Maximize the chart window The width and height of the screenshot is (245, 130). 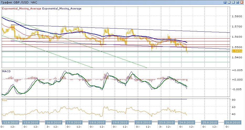(x=237, y=2)
